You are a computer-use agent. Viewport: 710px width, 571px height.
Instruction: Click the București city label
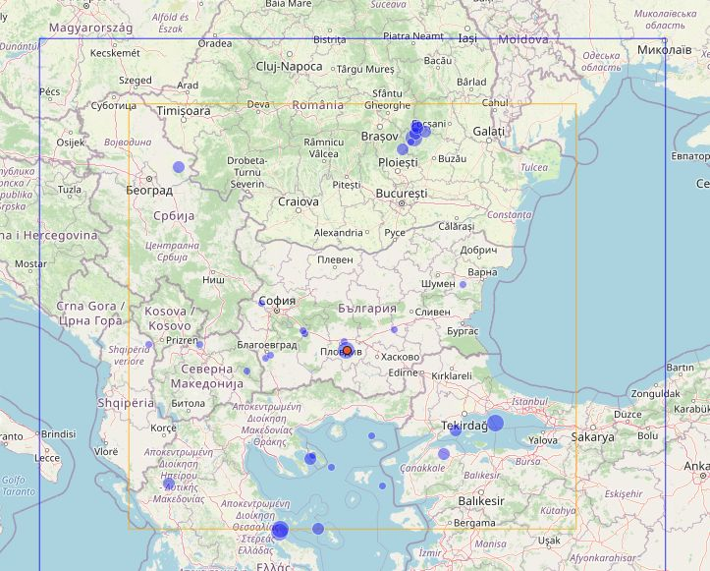[402, 194]
